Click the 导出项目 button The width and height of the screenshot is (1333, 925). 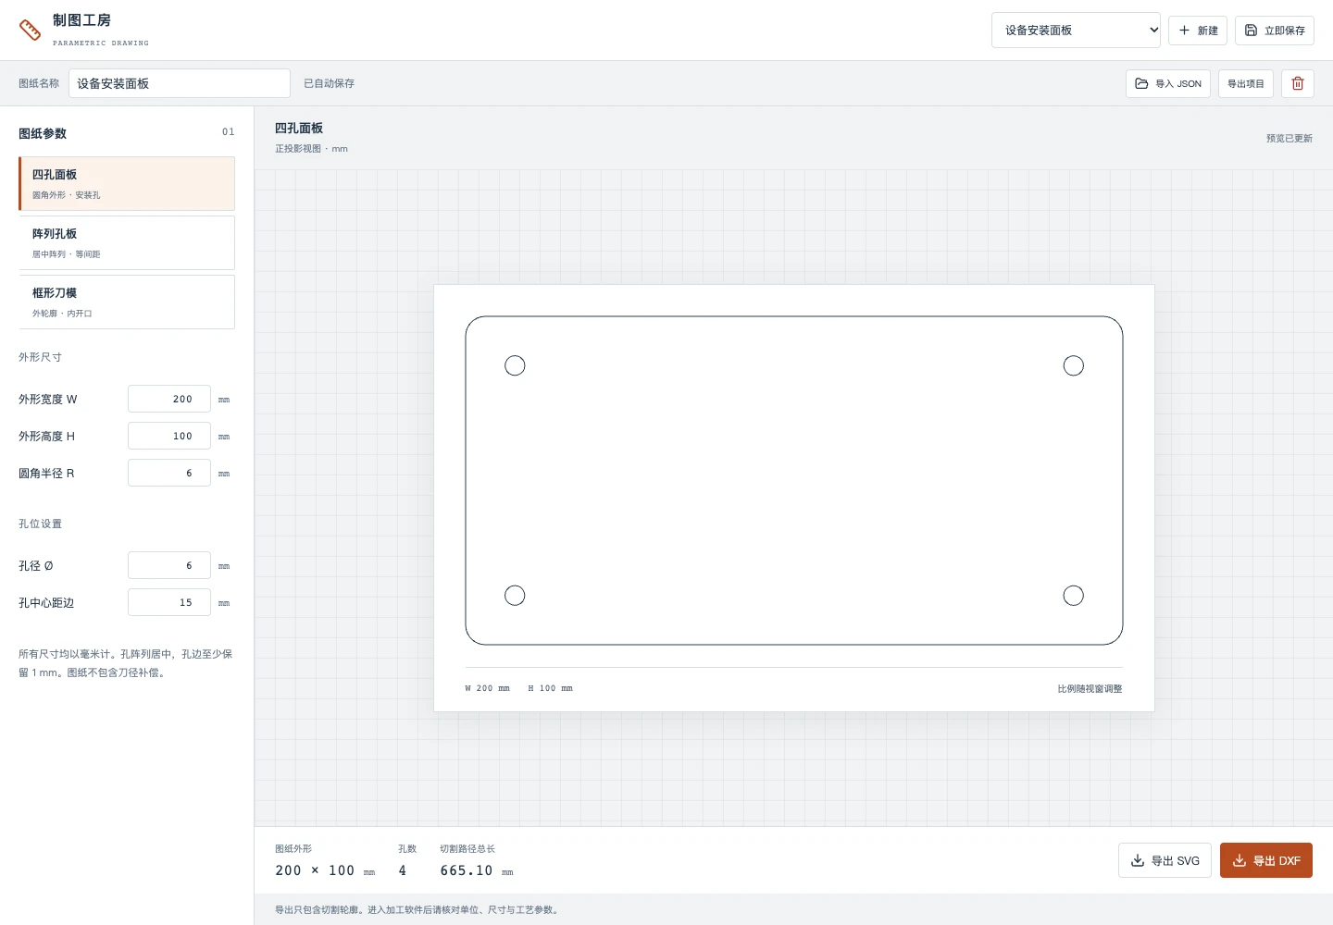point(1246,83)
